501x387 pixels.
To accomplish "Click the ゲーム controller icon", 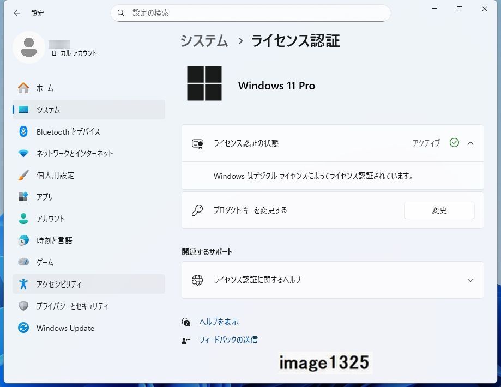I will tap(23, 262).
